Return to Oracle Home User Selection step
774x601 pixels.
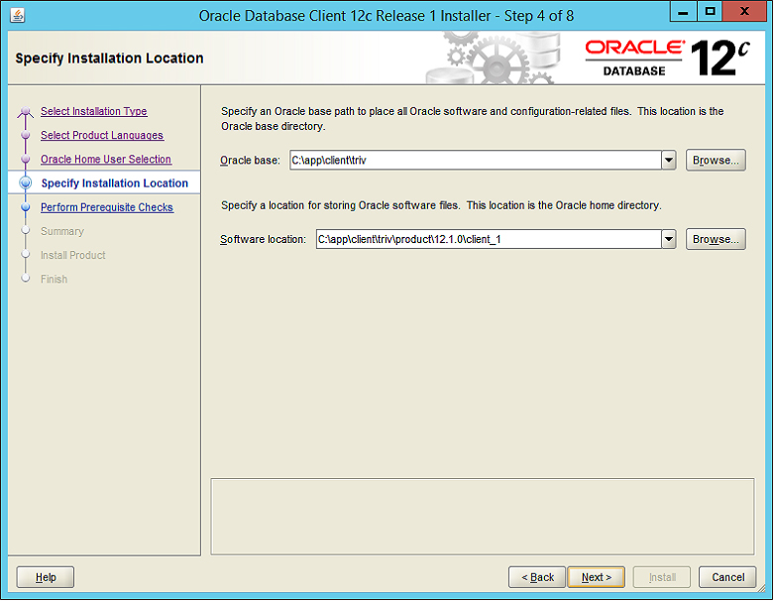click(x=105, y=160)
